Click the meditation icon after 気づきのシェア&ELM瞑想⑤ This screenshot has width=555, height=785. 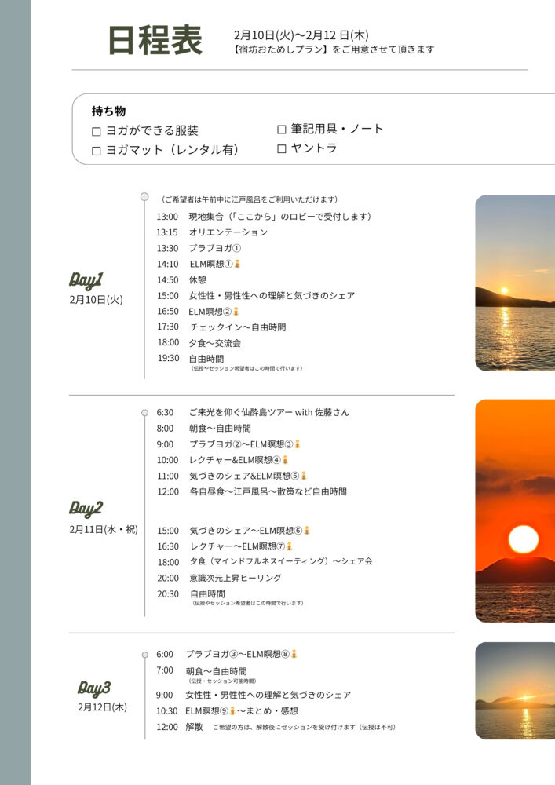pyautogui.click(x=304, y=476)
